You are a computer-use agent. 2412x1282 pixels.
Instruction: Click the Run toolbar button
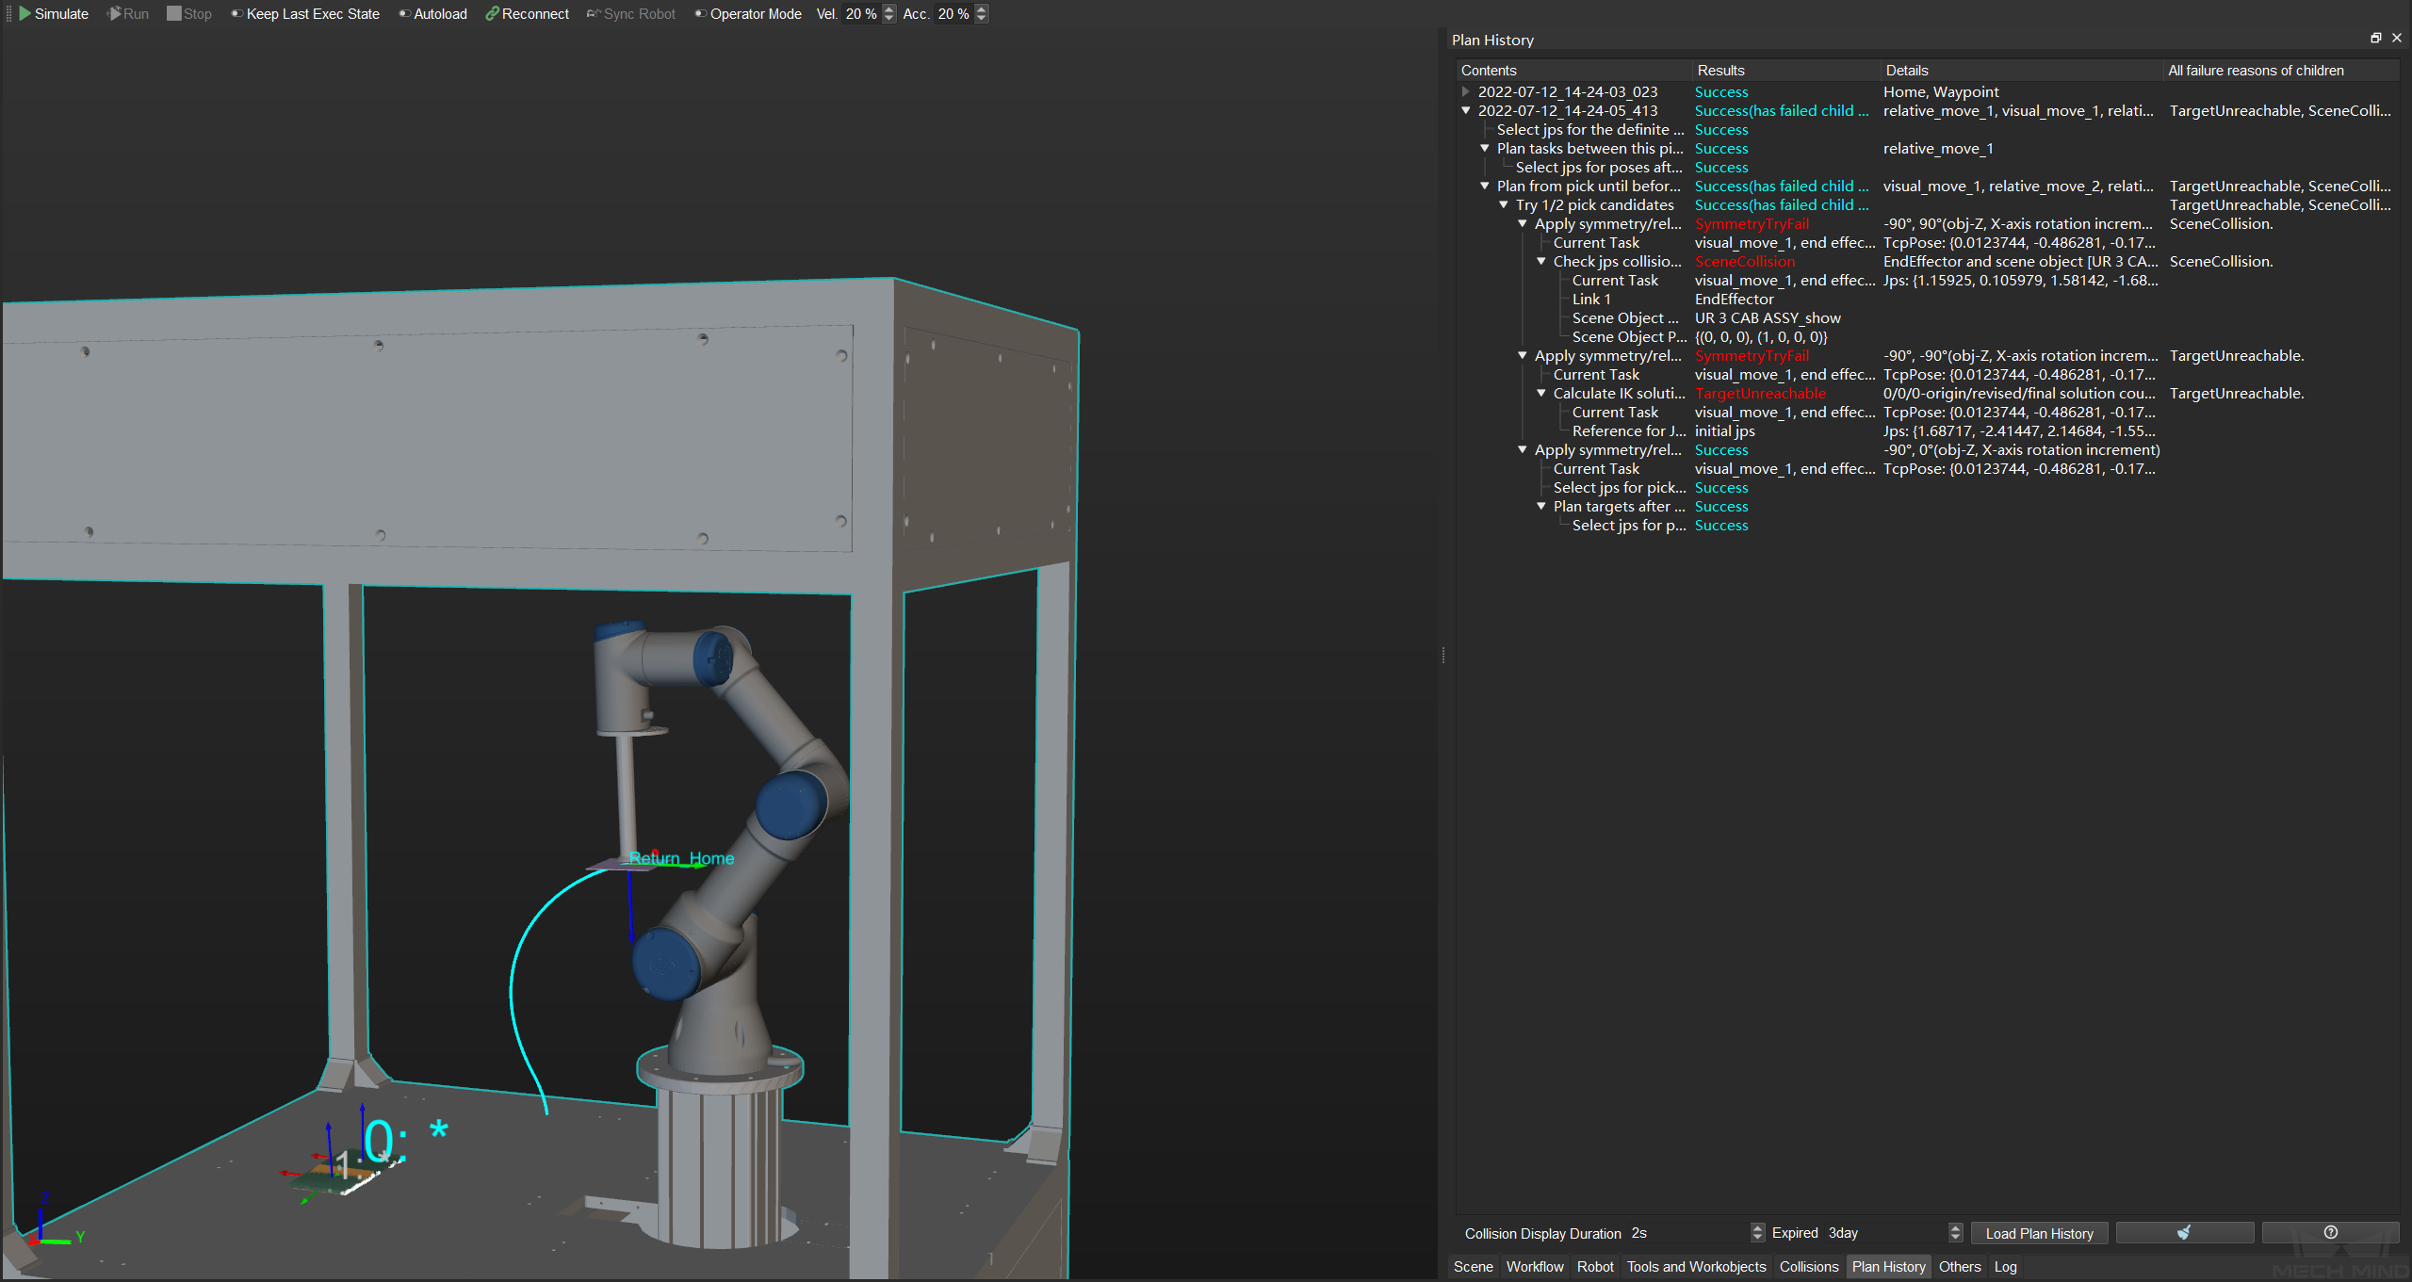coord(128,14)
